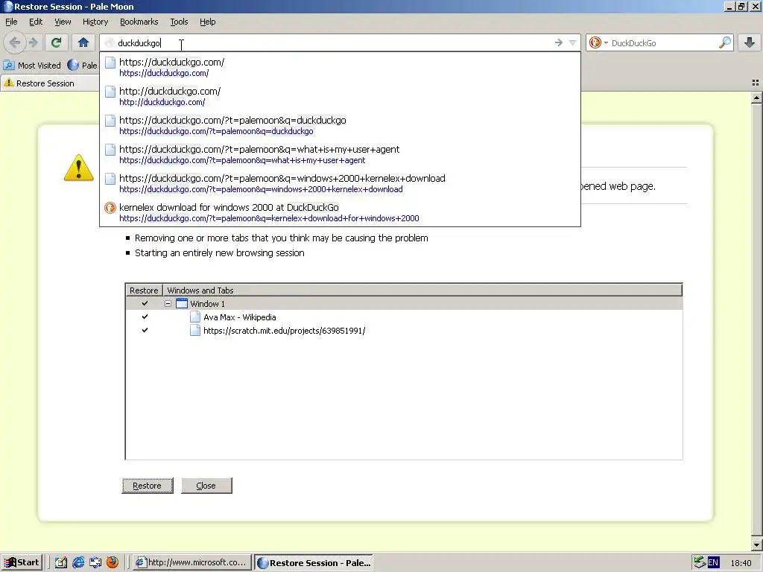Select the Ava Max - Wikipedia row
Image resolution: width=763 pixels, height=572 pixels.
point(404,317)
